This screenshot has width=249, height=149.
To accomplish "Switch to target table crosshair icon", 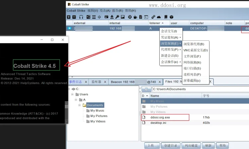I will coord(99,17).
